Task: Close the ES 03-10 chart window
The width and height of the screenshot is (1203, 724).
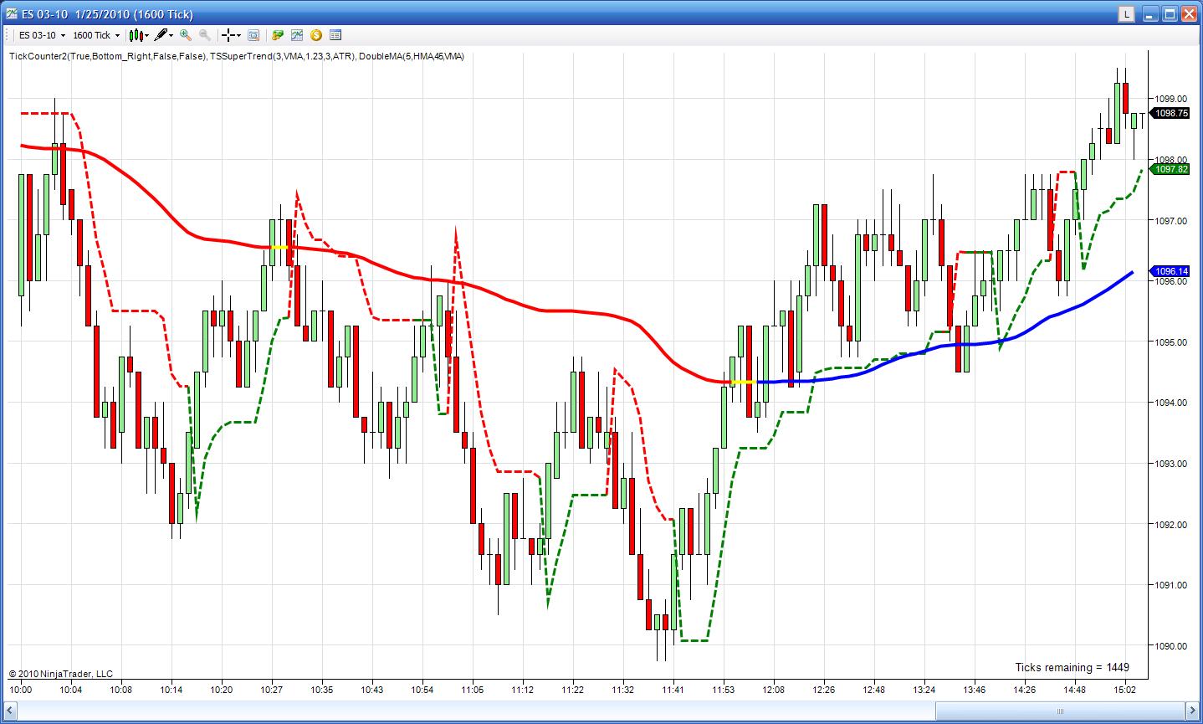Action: [x=1188, y=14]
